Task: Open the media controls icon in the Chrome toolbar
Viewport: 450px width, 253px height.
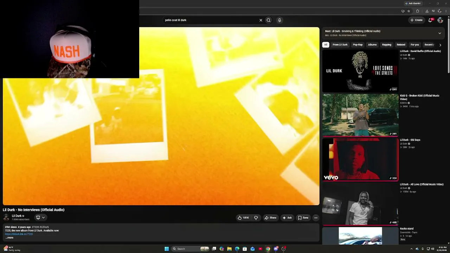Action: pos(433,11)
